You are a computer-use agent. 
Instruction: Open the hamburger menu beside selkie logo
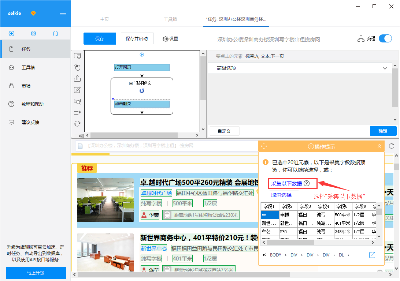63,13
